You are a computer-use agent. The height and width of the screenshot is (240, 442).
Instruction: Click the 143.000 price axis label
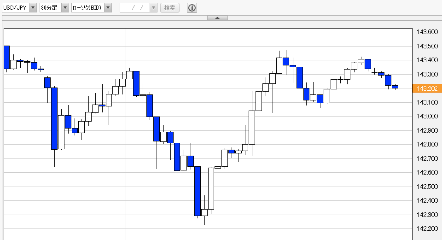tap(427, 116)
